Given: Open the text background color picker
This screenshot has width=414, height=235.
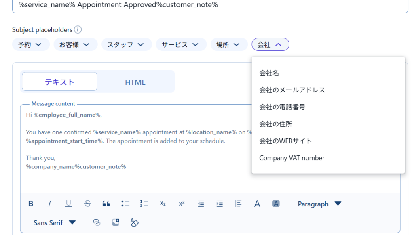Looking at the screenshot, I should point(276,204).
